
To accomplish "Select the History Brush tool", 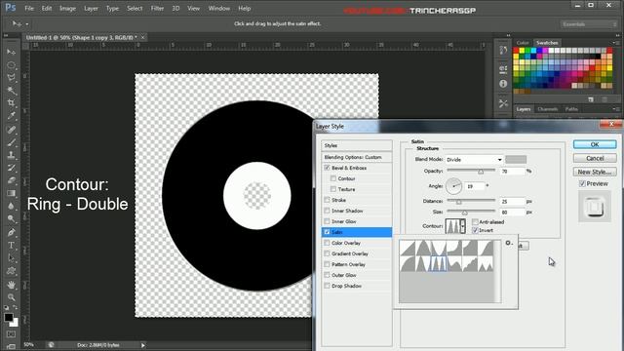I will coord(11,168).
